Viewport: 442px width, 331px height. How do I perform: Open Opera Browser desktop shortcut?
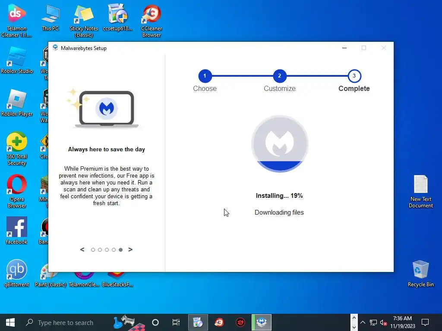17,191
